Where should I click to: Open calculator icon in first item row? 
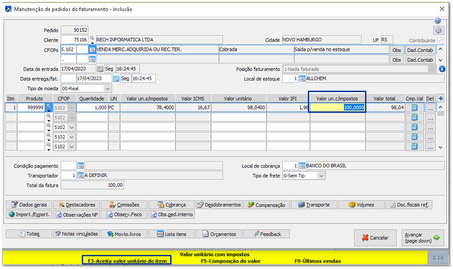pos(414,108)
